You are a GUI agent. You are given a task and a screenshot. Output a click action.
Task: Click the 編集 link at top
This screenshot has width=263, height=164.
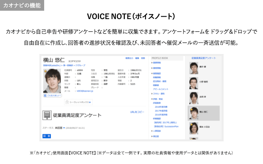coord(137,58)
